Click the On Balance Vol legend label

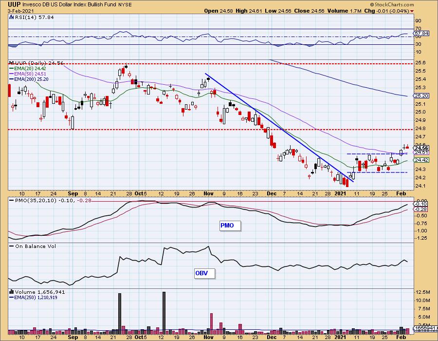(x=33, y=246)
